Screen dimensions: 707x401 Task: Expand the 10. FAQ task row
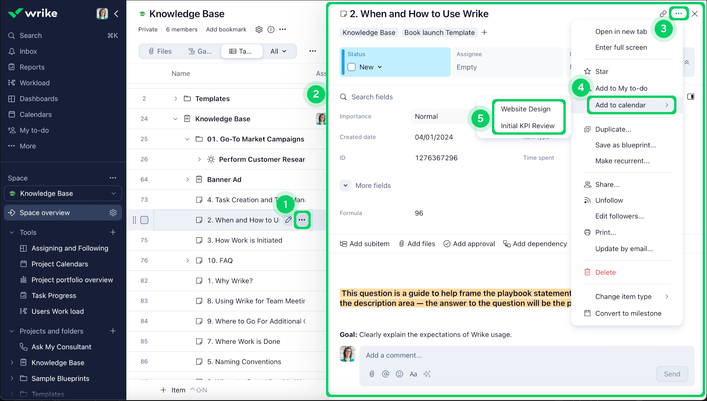187,260
